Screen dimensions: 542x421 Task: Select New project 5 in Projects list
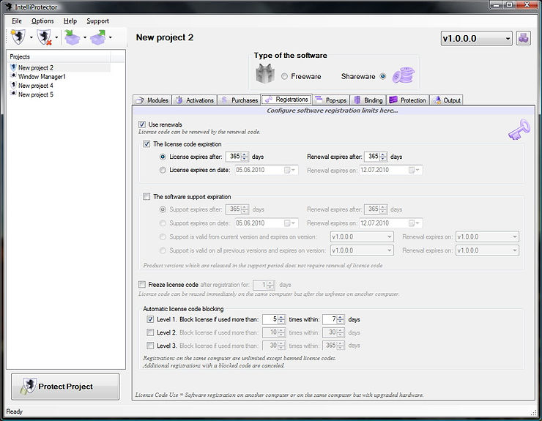36,94
